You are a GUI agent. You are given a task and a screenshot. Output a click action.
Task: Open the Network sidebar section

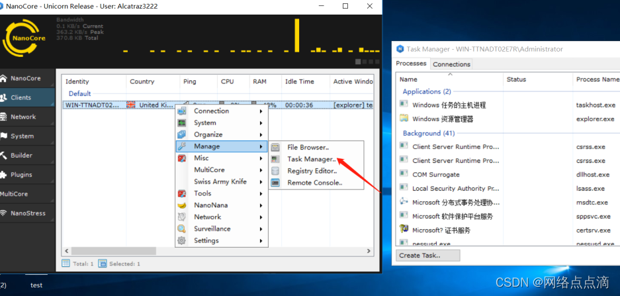tap(27, 117)
